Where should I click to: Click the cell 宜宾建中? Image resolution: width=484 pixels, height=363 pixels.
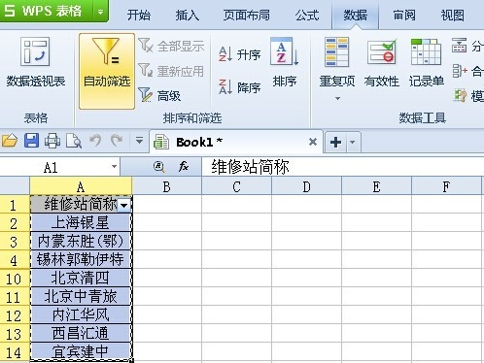[x=81, y=351]
